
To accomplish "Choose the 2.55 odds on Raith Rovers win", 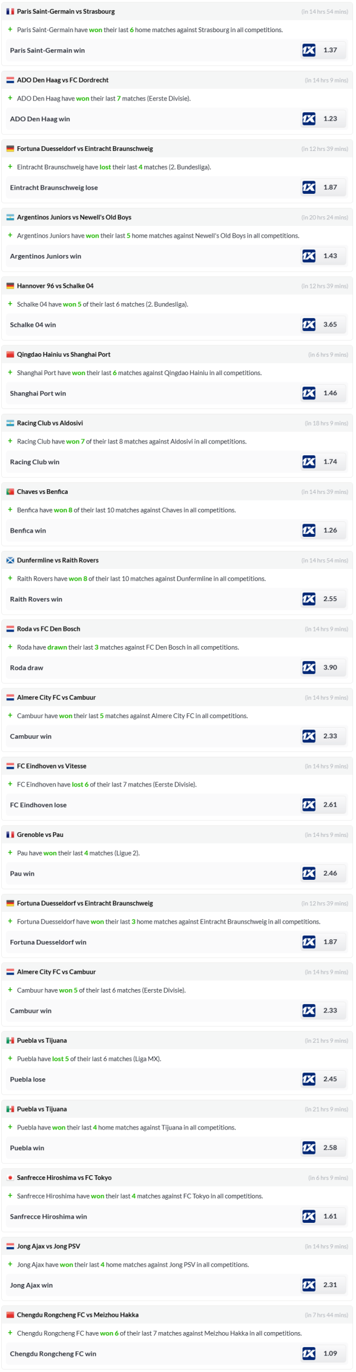I will pos(330,599).
